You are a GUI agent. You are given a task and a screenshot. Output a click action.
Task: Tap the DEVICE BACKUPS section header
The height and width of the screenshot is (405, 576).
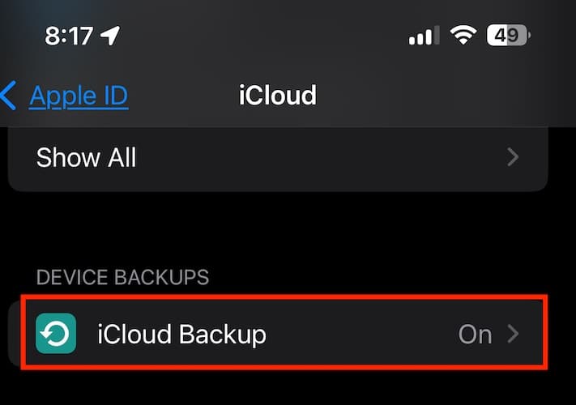coord(122,277)
